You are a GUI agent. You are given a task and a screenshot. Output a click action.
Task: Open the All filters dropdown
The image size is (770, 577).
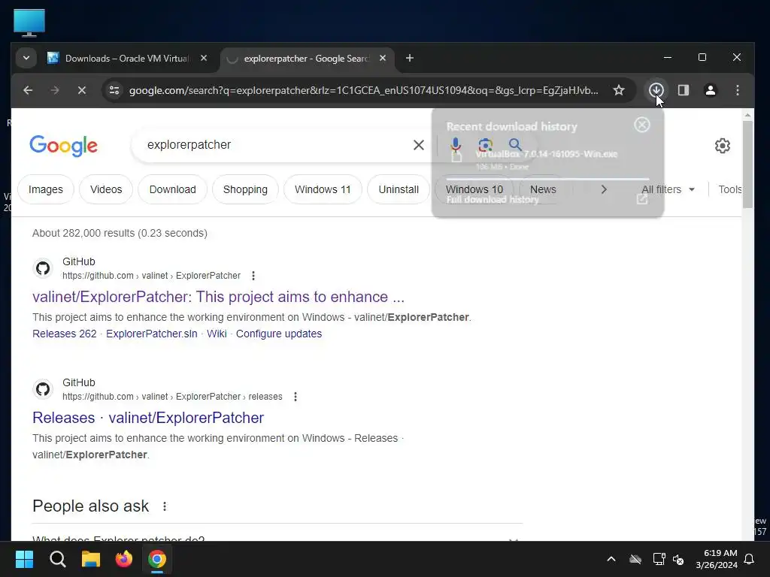point(668,189)
